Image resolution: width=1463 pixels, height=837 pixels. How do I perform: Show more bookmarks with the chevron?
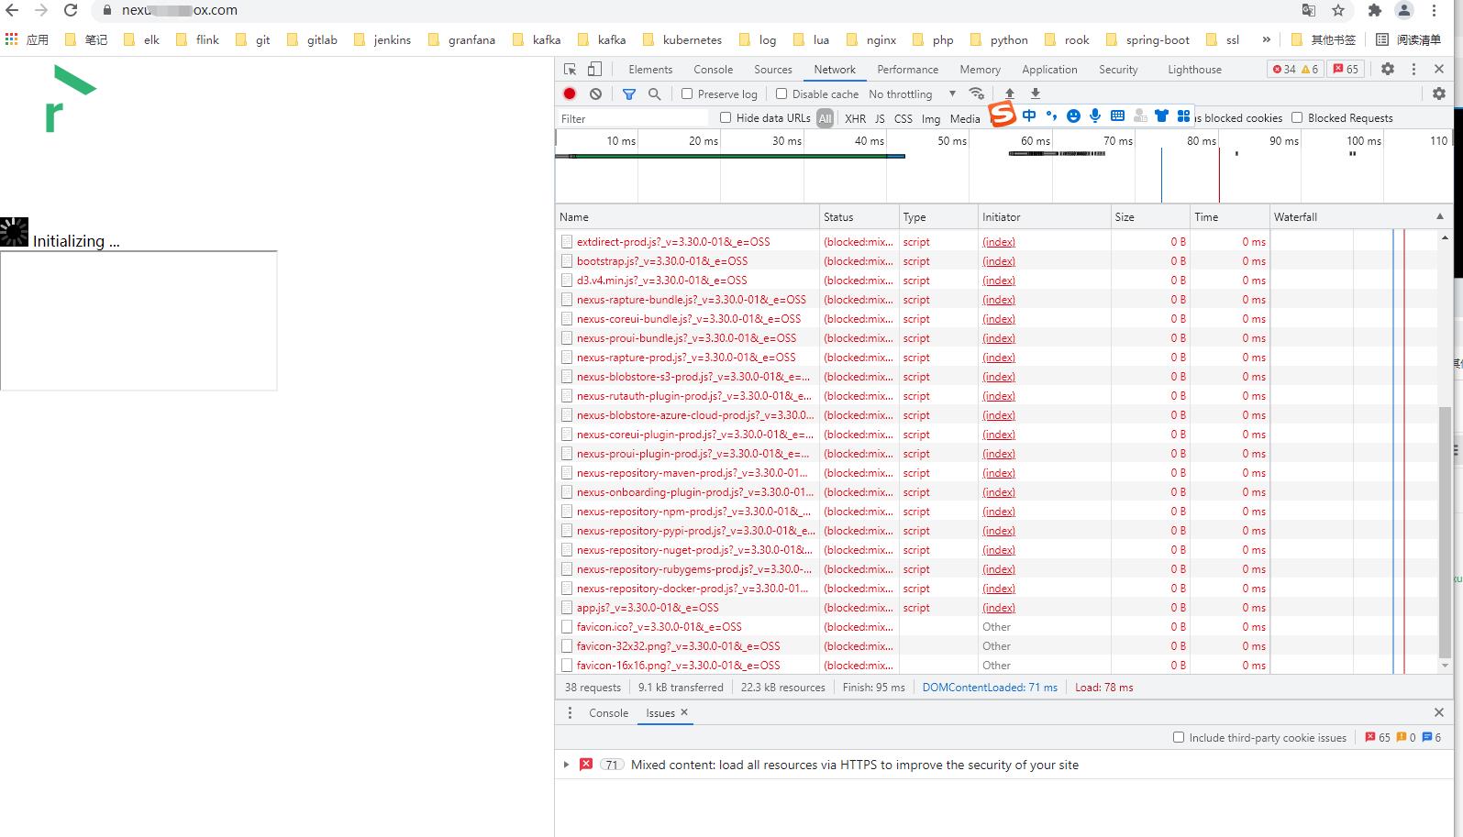point(1267,39)
